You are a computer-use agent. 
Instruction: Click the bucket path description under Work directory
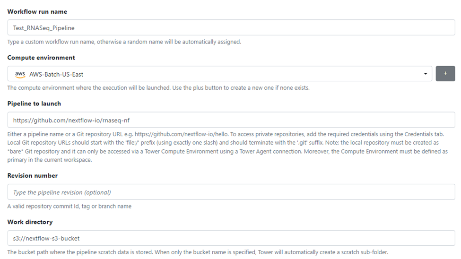198,252
